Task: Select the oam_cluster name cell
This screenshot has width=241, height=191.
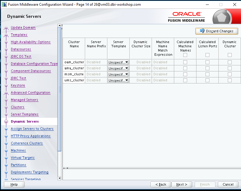Action: (x=74, y=62)
